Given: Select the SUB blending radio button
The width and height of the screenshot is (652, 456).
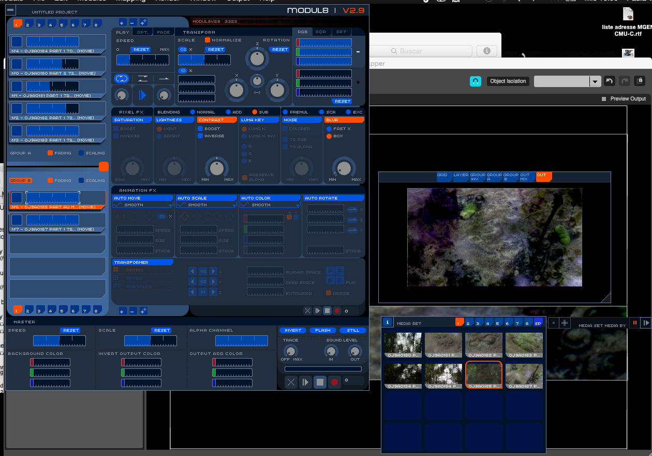Looking at the screenshot, I should (x=255, y=112).
